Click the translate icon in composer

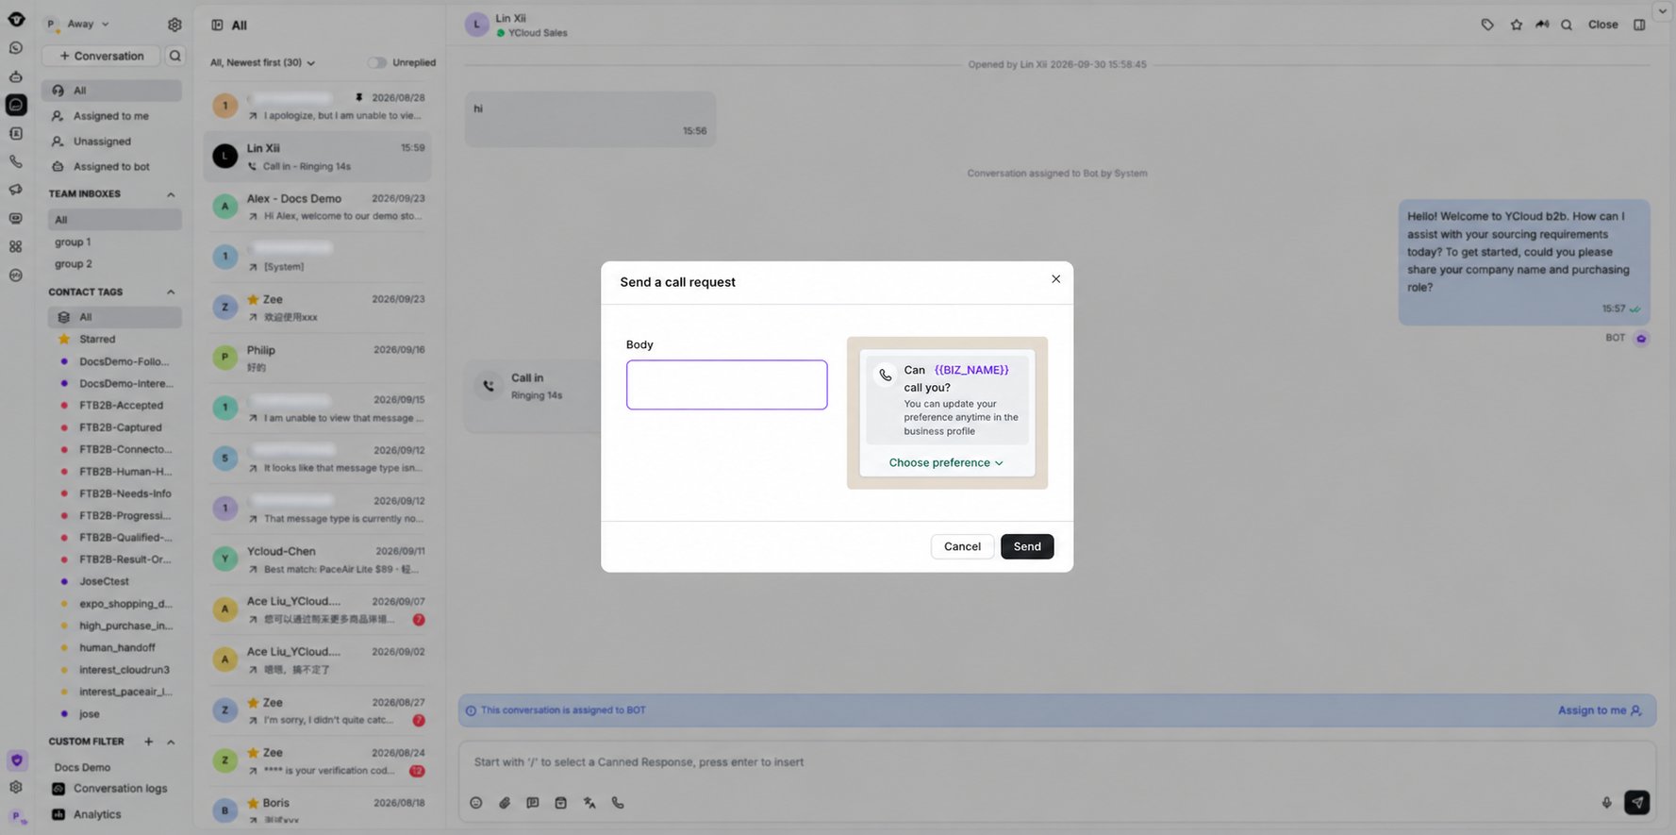589,803
